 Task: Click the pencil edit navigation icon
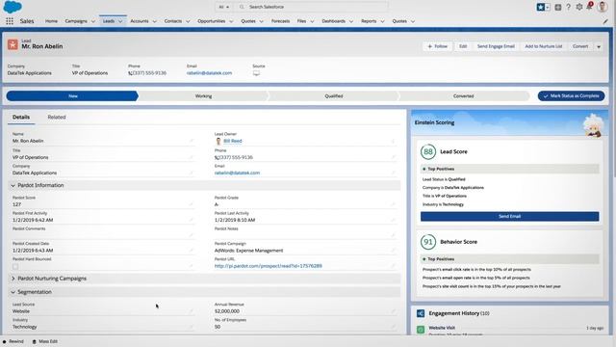pyautogui.click(x=605, y=21)
